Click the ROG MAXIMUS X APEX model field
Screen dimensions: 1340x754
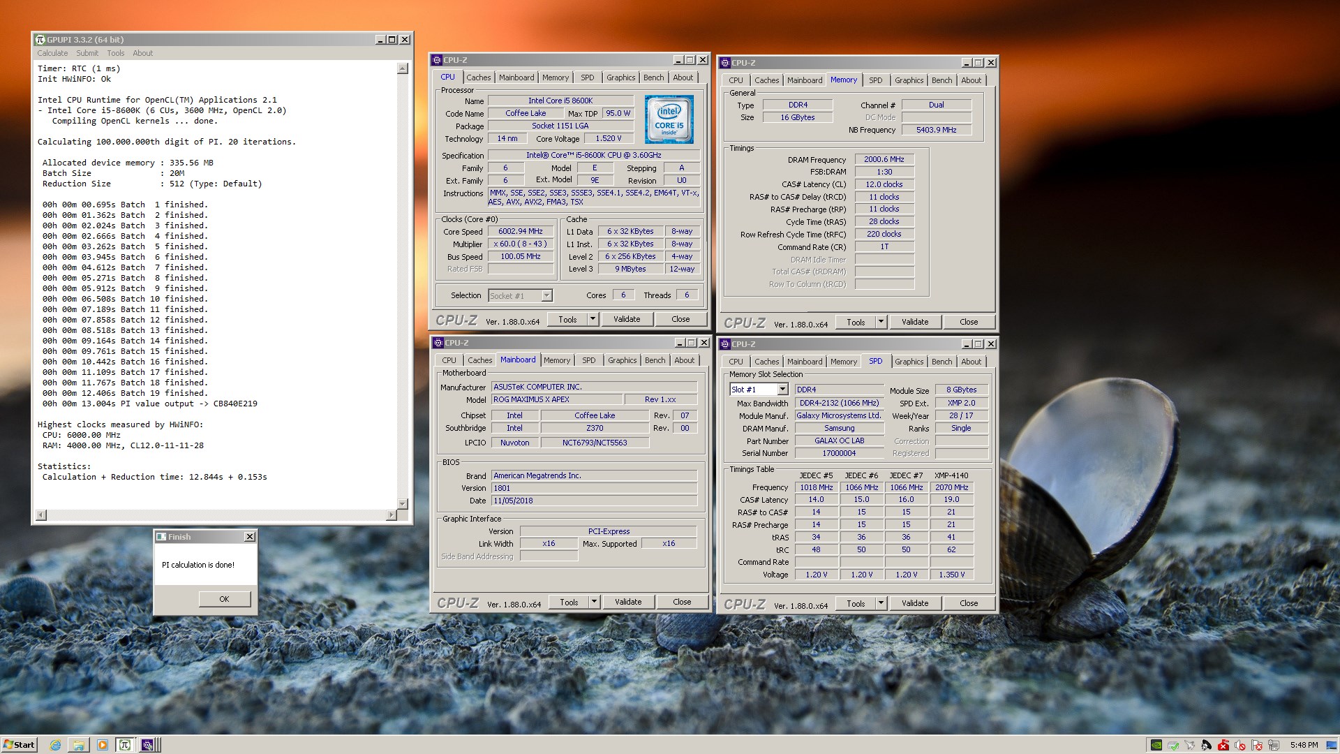[557, 399]
